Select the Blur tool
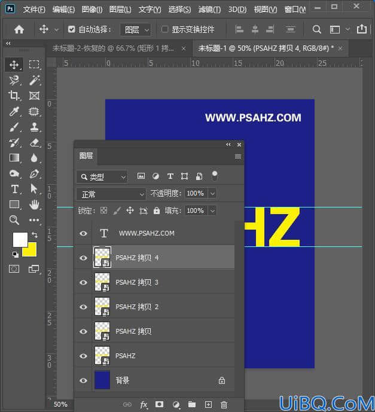The width and height of the screenshot is (375, 412). coord(34,158)
